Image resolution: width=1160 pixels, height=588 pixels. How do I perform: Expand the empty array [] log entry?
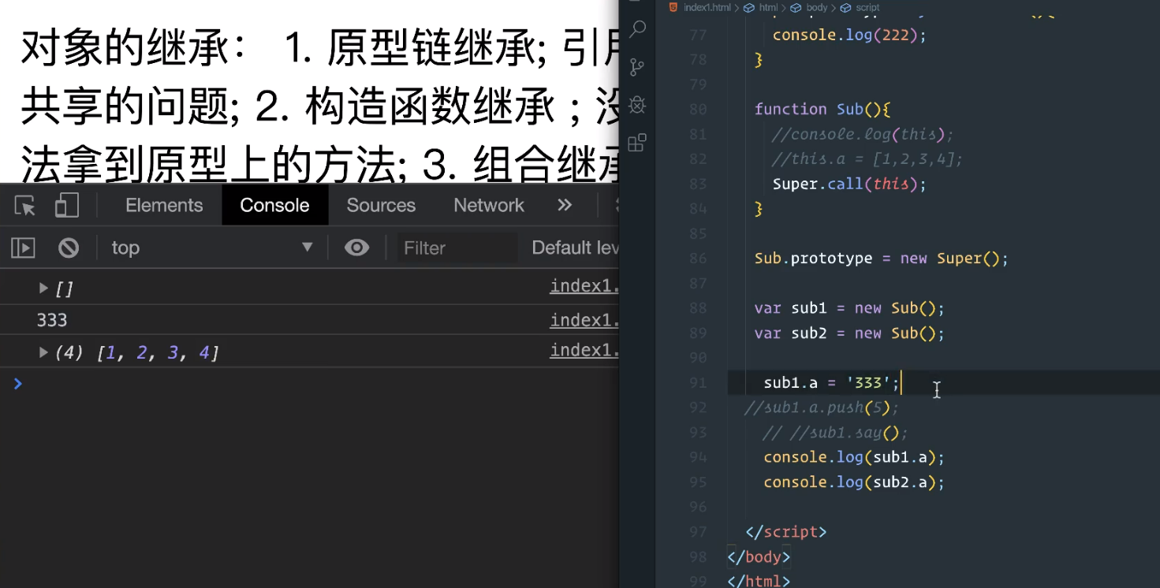[x=44, y=288]
